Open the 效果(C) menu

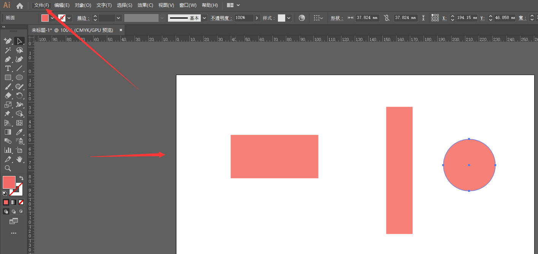tap(145, 5)
